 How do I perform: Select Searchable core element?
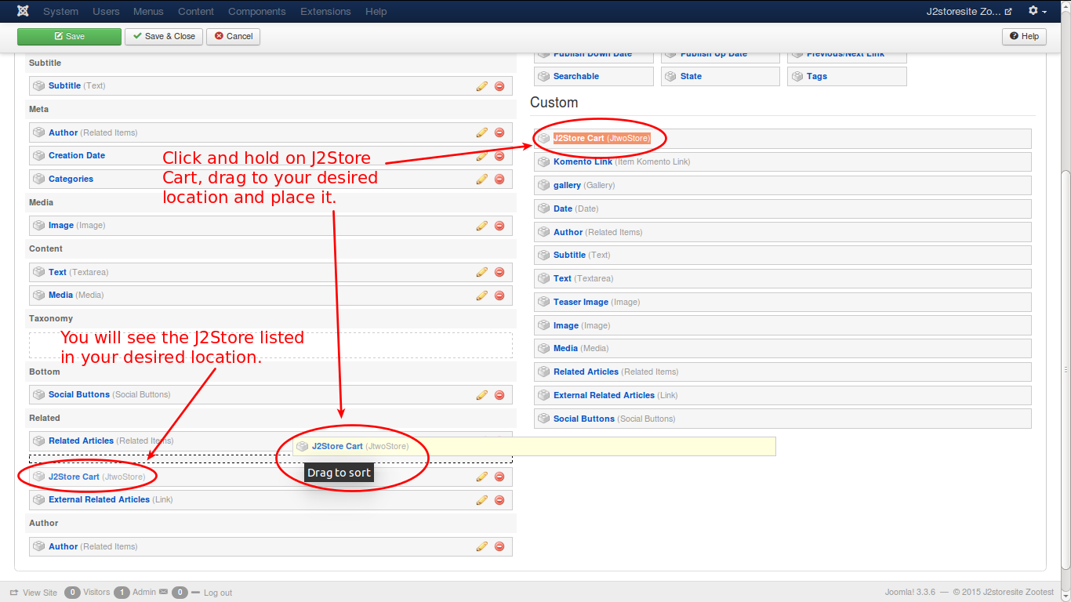point(594,76)
